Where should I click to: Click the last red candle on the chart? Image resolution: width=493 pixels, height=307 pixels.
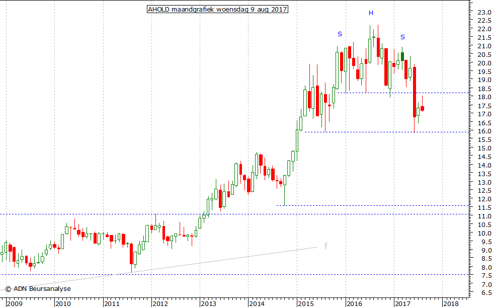[422, 109]
